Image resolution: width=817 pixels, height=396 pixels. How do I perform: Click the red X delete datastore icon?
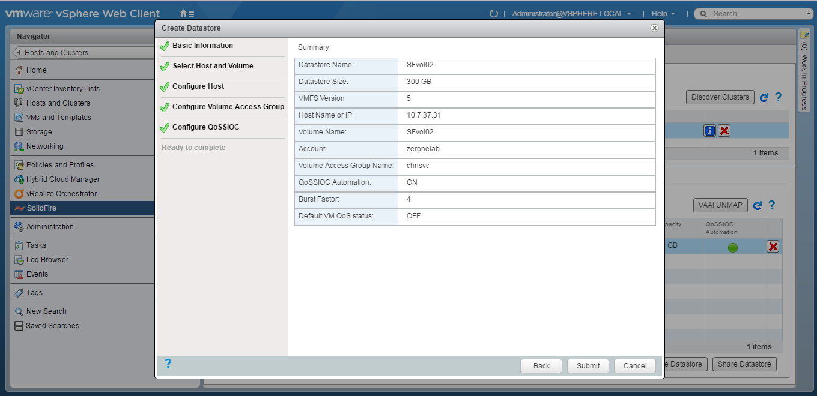click(773, 247)
